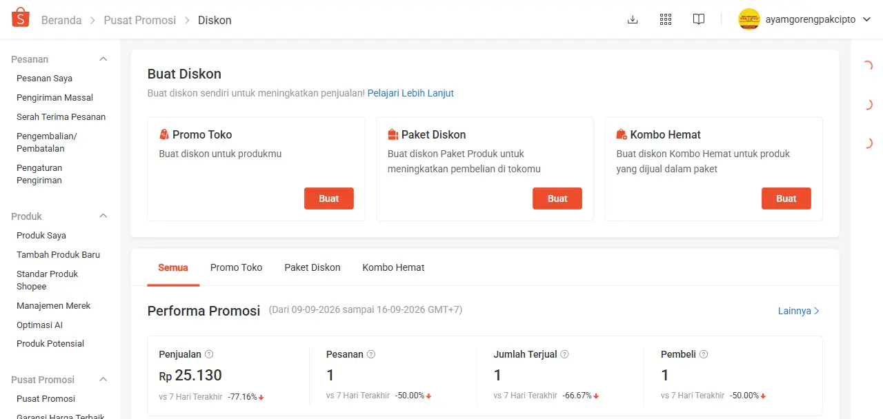Open Pelajari Lebih Lanjut link
Image resolution: width=883 pixels, height=419 pixels.
pyautogui.click(x=410, y=93)
